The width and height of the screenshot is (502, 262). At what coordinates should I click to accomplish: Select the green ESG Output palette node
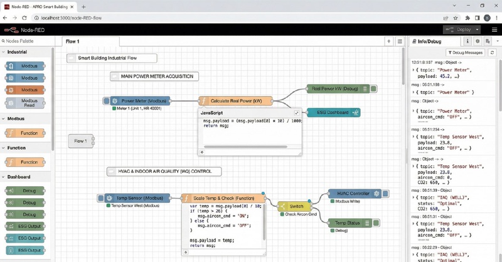pyautogui.click(x=25, y=226)
